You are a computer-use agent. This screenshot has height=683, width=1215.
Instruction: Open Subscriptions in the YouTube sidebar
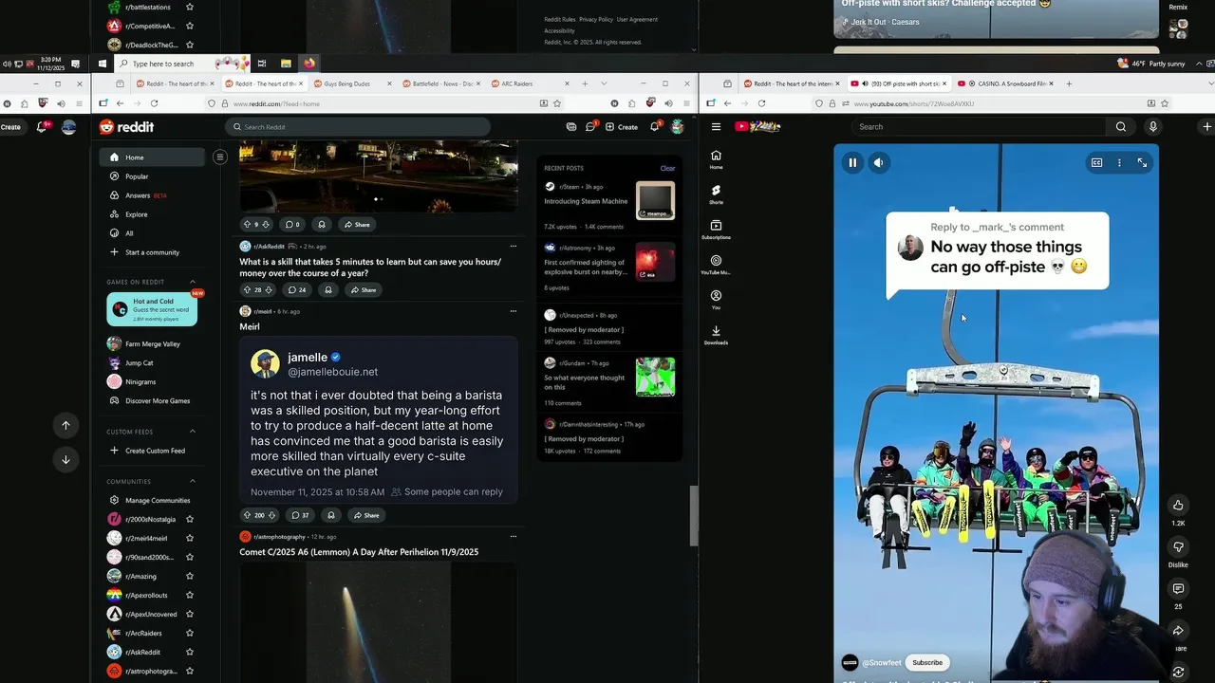716,230
